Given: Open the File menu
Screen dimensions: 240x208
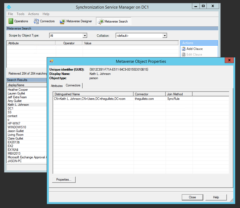Looking at the screenshot, I should click(x=10, y=14).
